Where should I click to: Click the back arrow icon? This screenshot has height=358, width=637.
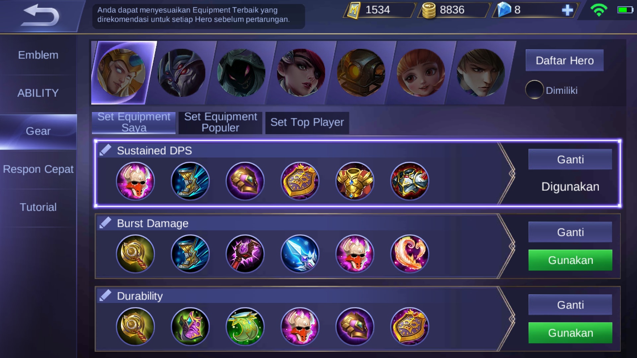click(x=40, y=15)
